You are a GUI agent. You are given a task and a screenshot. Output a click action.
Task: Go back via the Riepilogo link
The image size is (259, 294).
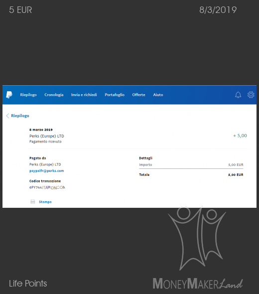20,116
